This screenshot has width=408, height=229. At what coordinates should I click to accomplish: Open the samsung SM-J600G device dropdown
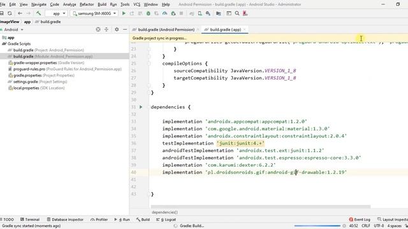pyautogui.click(x=94, y=13)
